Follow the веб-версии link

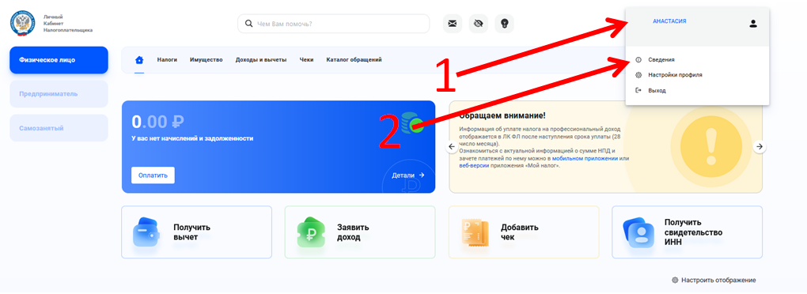[475, 166]
